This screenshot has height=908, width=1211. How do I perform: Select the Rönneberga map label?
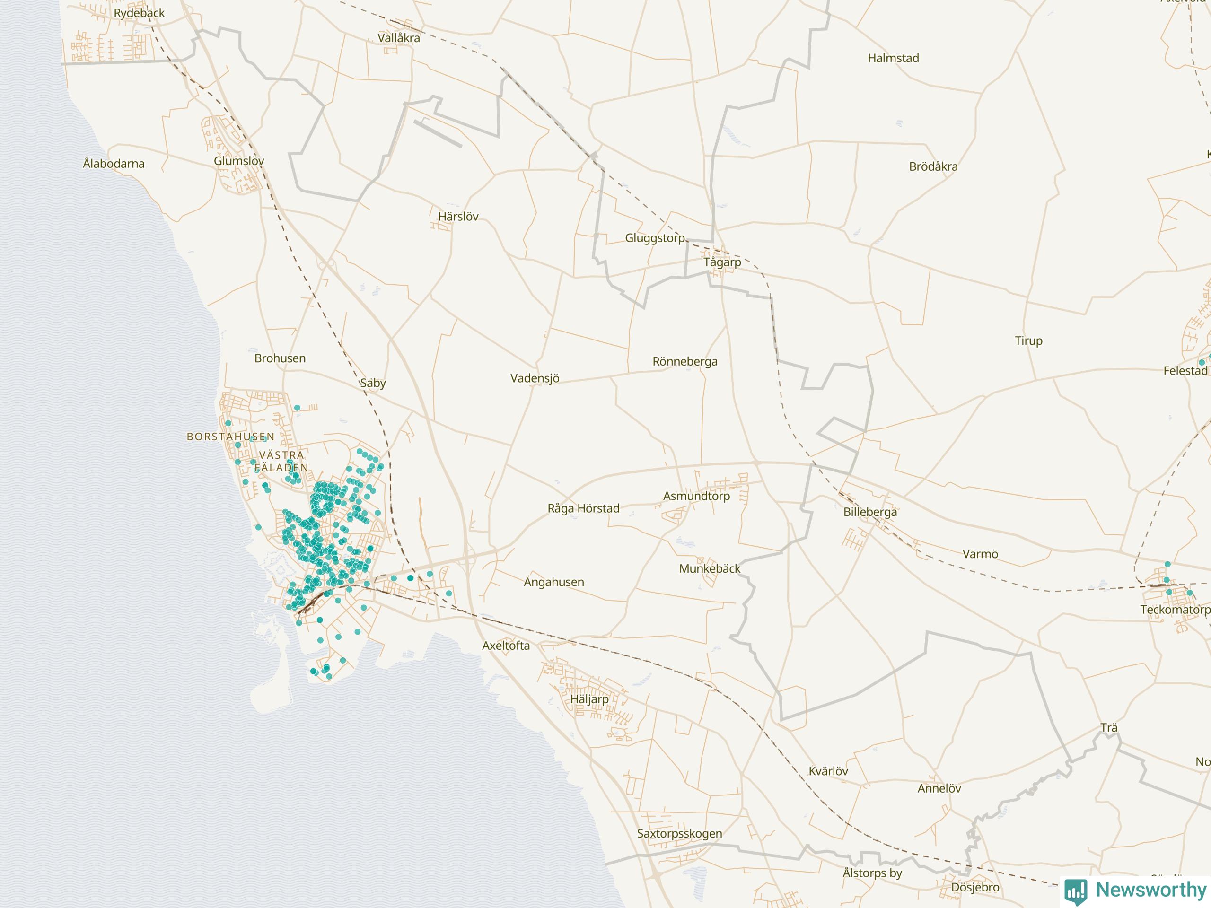685,361
